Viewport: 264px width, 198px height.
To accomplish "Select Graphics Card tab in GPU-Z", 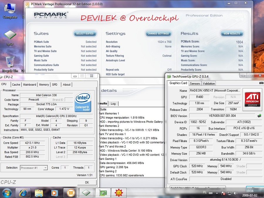I will click(x=178, y=83).
